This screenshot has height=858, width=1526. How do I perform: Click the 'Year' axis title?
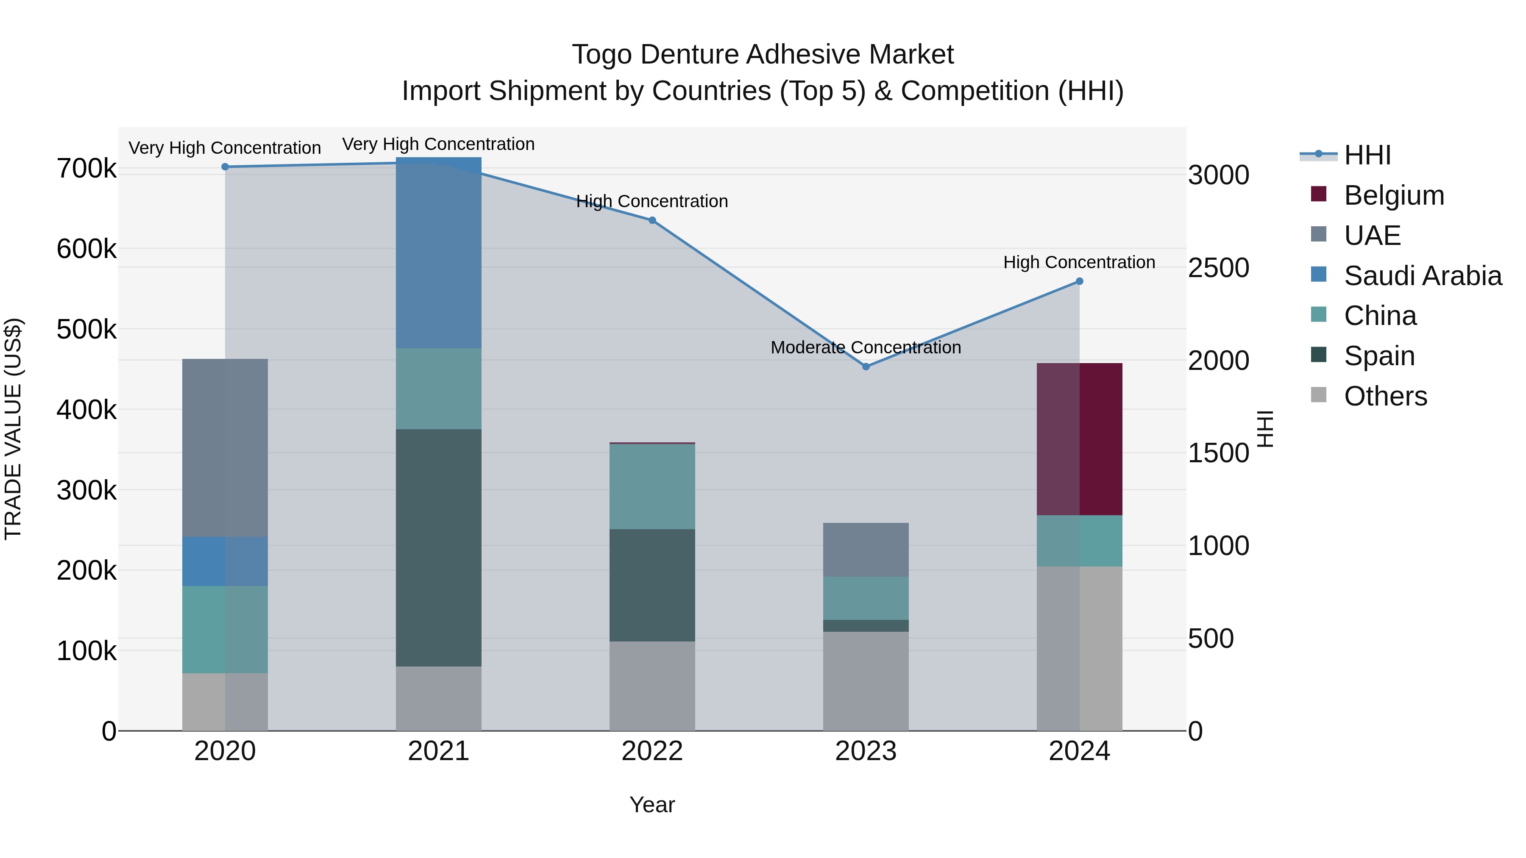[652, 805]
